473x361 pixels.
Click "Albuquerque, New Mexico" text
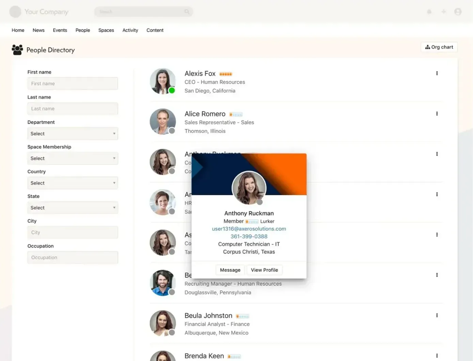coord(217,333)
